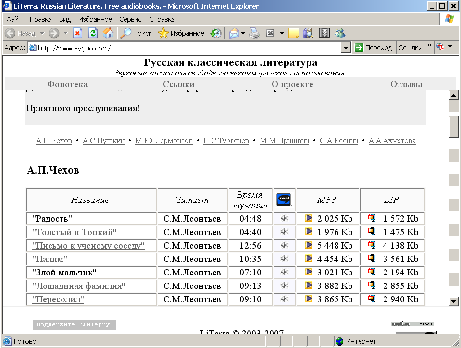This screenshot has width=461, height=348.
Task: Open the Сервис menu
Action: [x=130, y=19]
